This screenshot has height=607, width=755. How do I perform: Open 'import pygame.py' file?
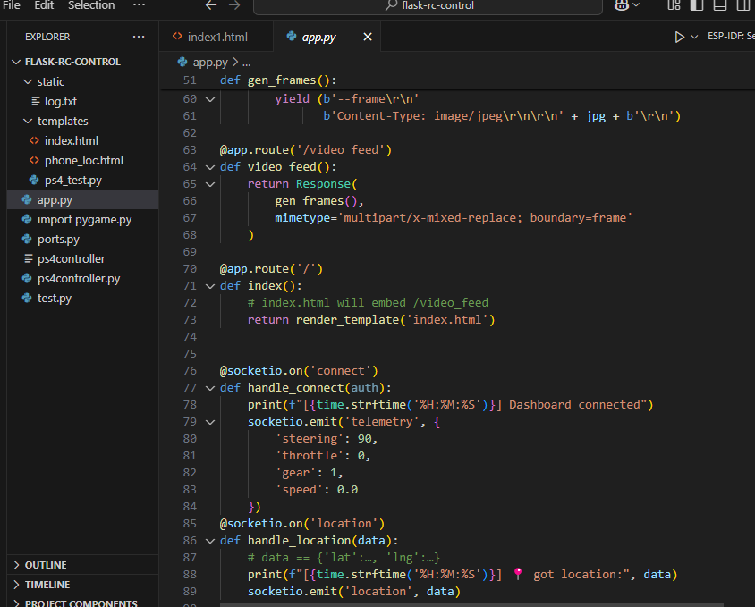[84, 220]
